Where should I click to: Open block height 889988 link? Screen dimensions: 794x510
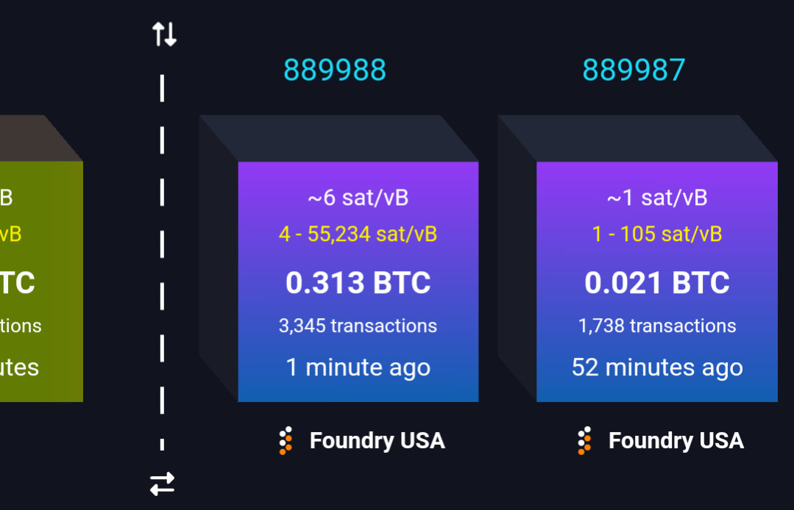tap(335, 70)
